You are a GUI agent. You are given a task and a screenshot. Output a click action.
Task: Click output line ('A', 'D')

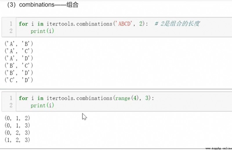tap(19, 58)
